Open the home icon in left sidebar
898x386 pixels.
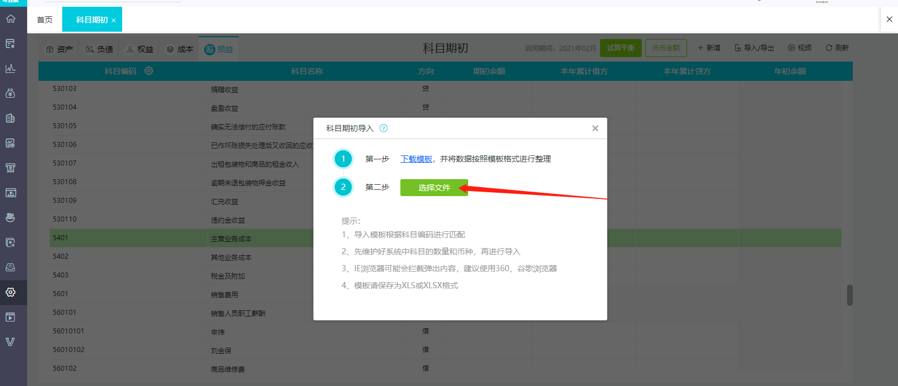pos(11,19)
